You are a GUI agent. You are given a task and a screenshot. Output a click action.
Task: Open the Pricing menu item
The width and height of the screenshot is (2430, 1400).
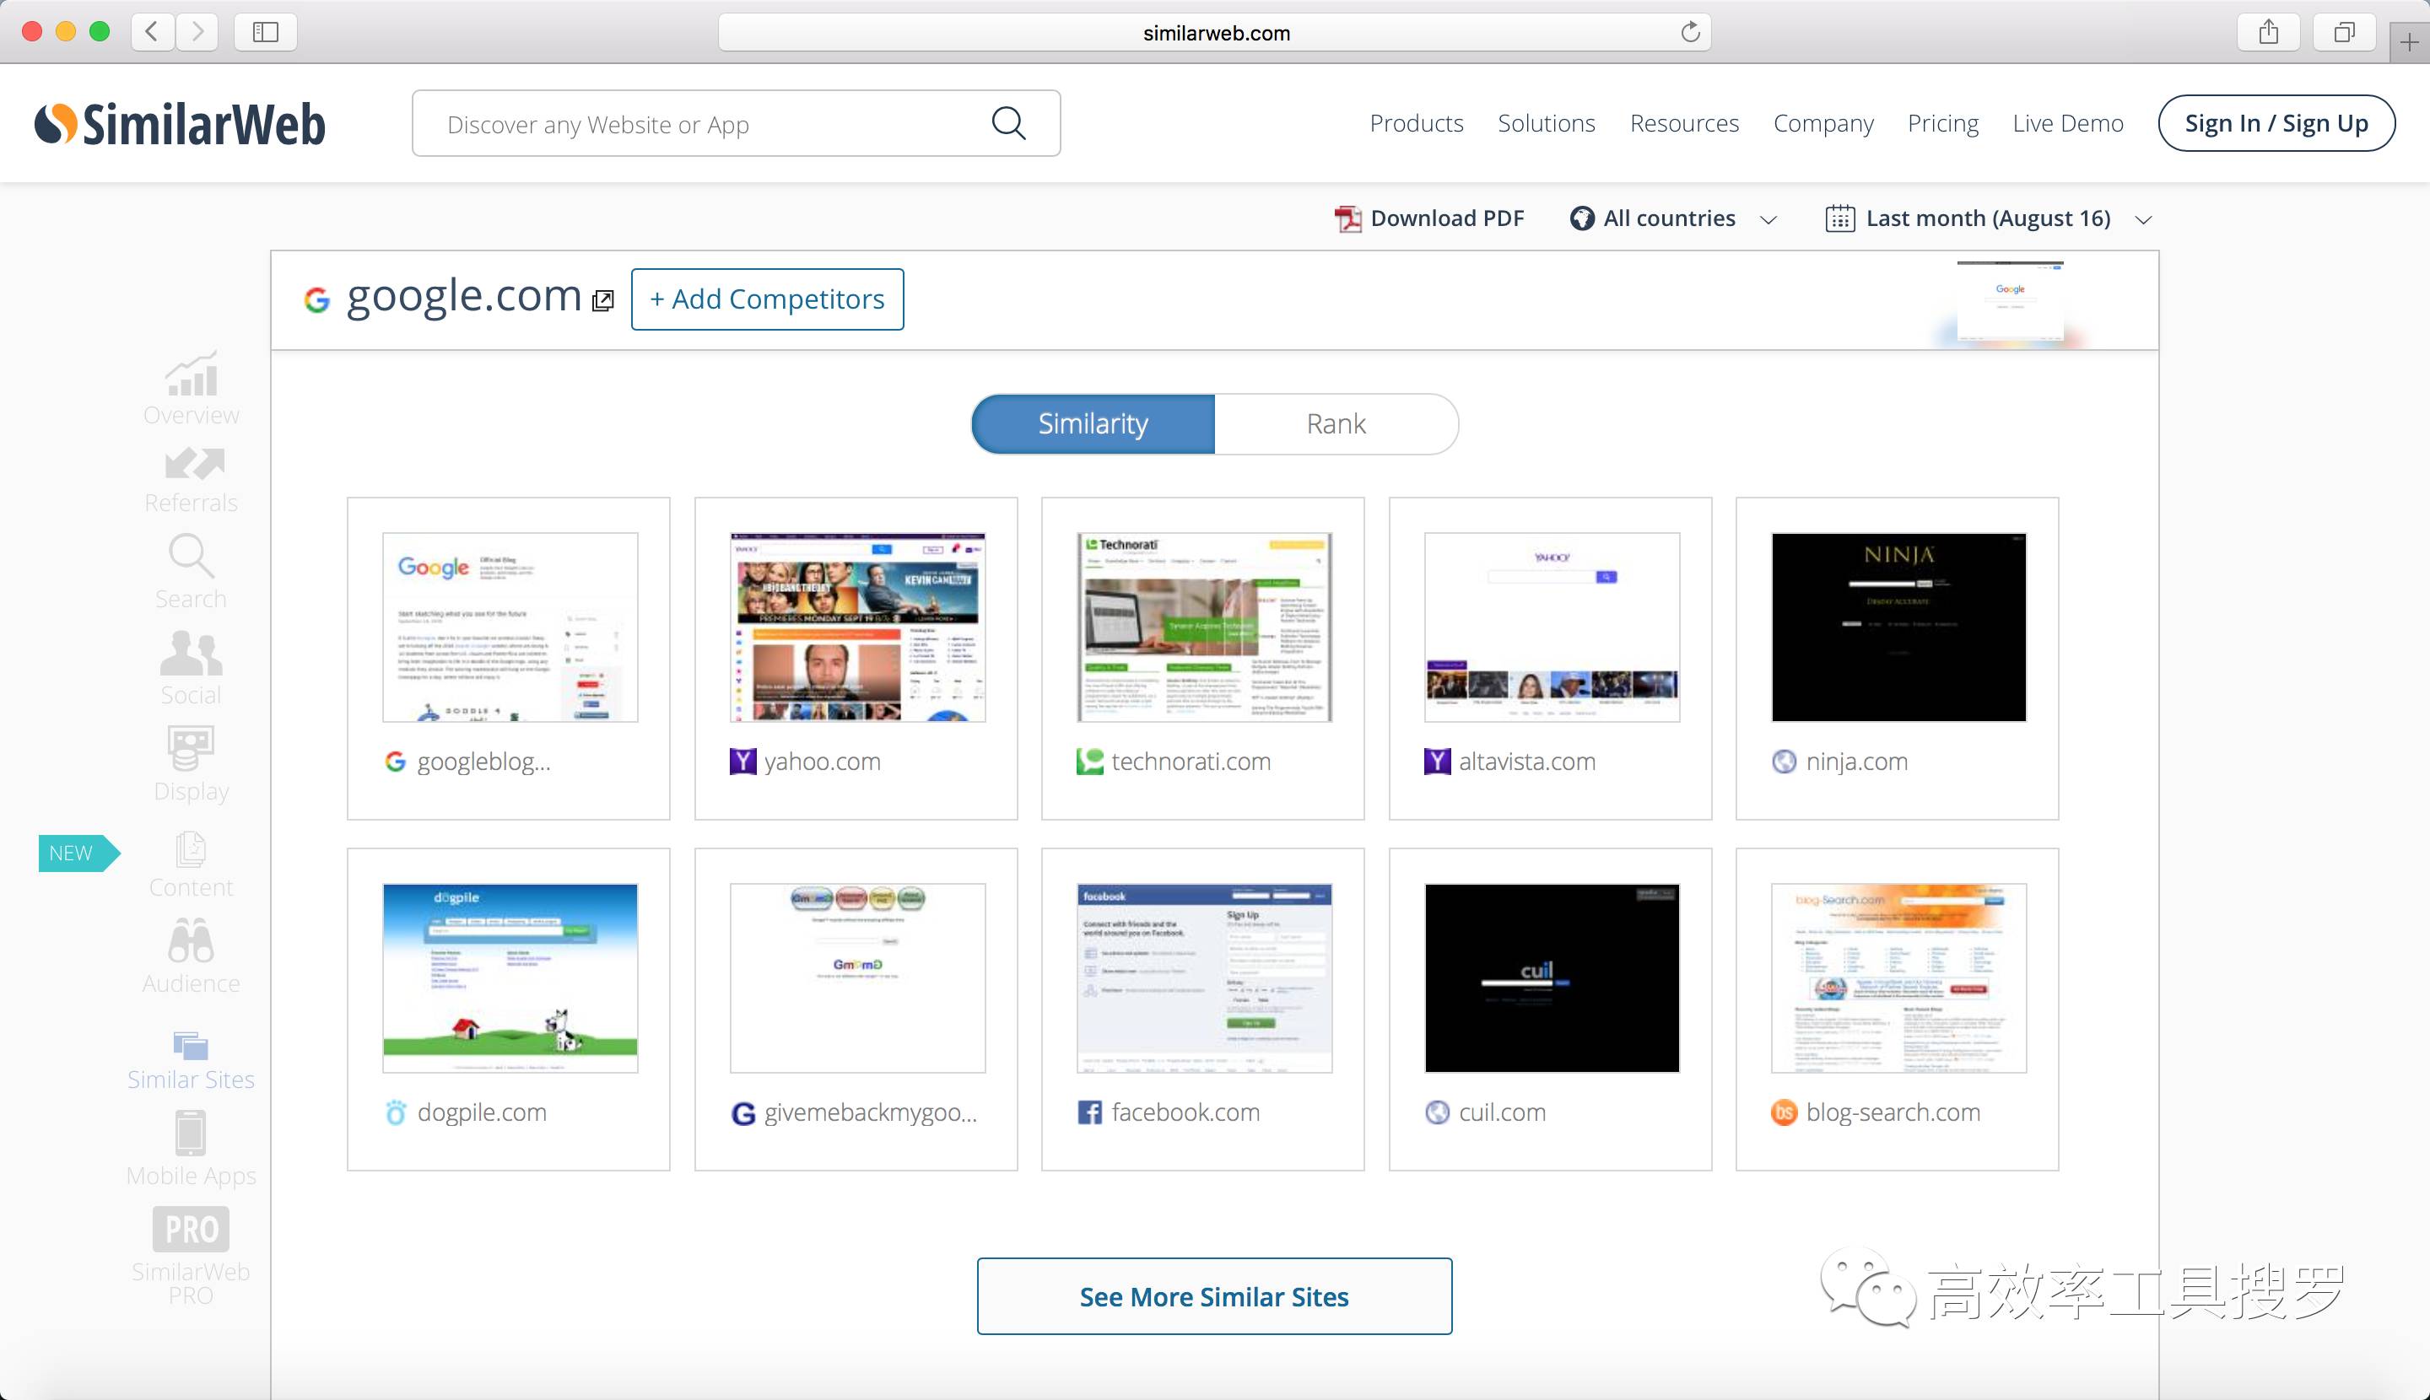click(1942, 123)
